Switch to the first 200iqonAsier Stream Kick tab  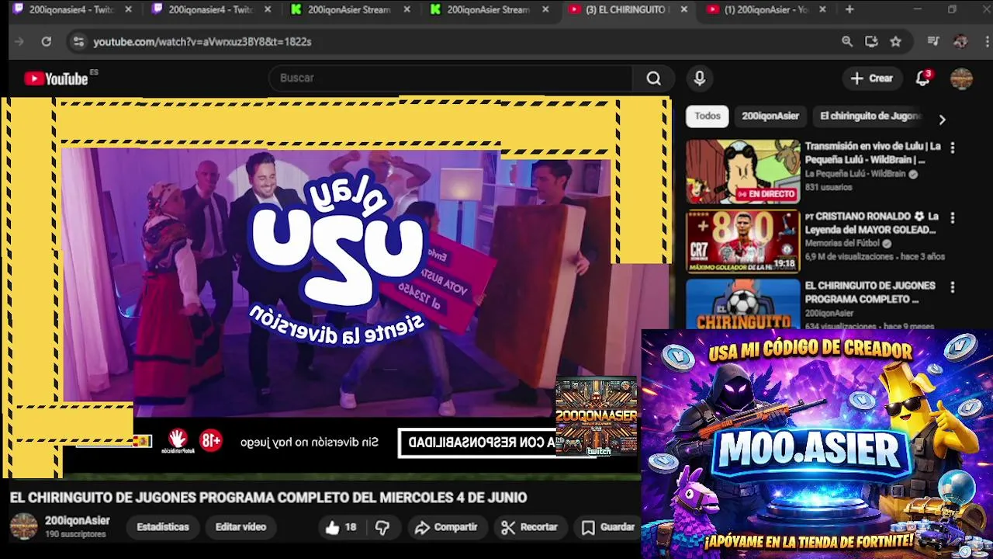pos(351,9)
